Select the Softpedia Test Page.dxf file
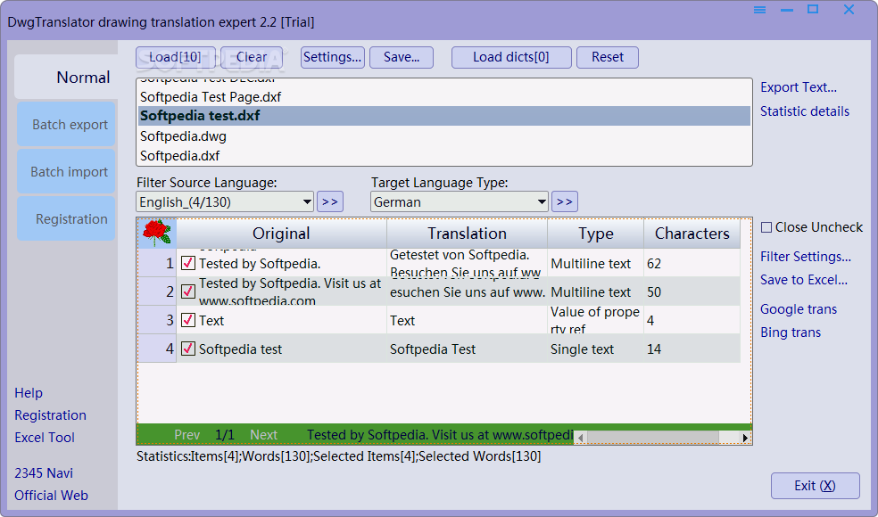 [444, 97]
